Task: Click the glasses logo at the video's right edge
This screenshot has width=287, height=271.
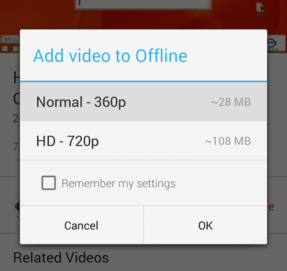Action: pos(272,43)
